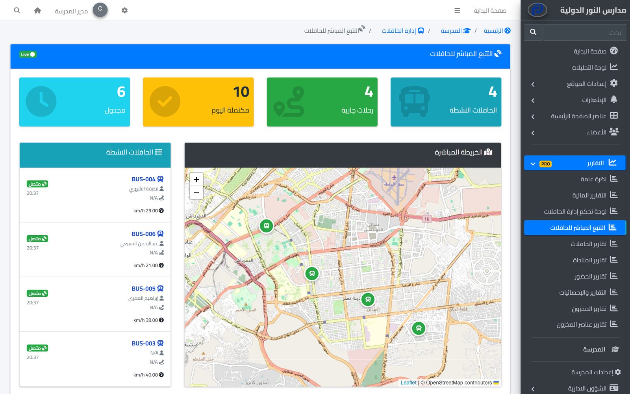Click the checkmark icon on مكتمل اليوم card
Viewport: 630px width, 394px height.
[x=165, y=102]
